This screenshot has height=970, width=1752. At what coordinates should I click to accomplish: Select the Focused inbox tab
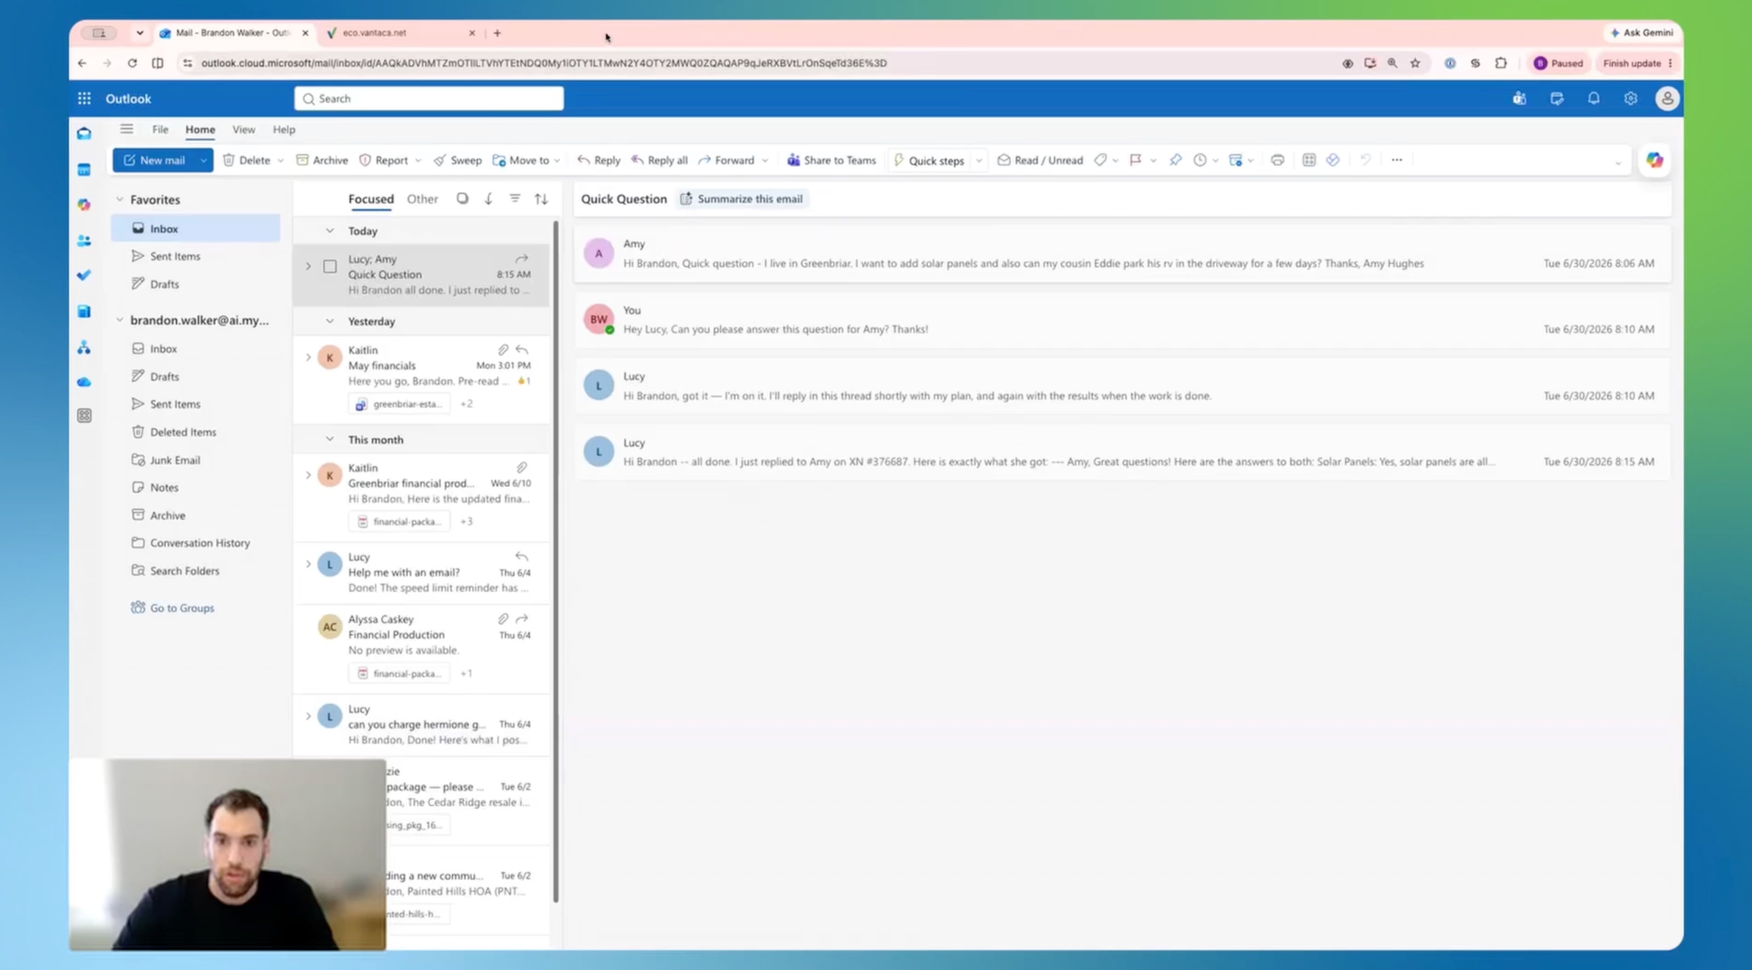pyautogui.click(x=371, y=198)
